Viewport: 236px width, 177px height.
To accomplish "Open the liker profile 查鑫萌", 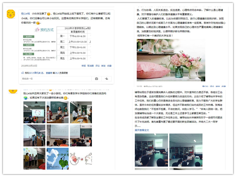I will [x=49, y=73].
